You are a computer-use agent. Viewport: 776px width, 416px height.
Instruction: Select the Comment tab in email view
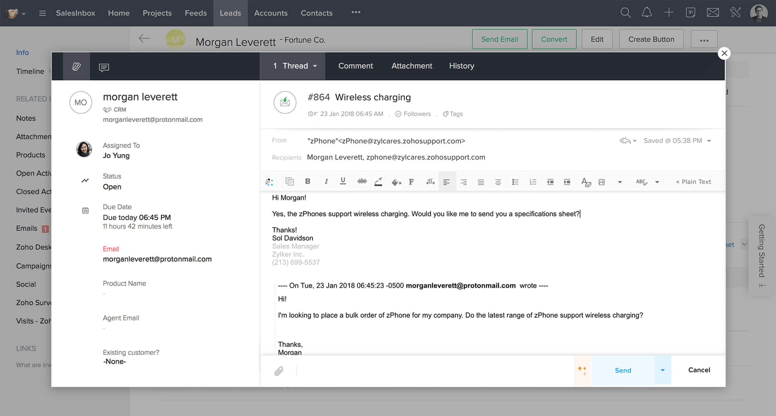[355, 66]
